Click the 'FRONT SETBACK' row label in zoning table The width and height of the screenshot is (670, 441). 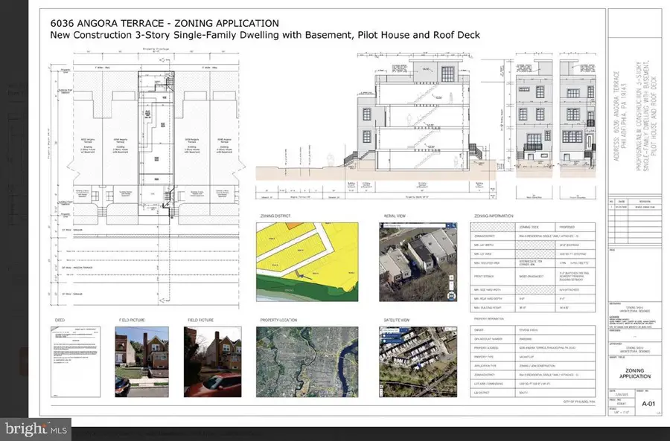483,276
